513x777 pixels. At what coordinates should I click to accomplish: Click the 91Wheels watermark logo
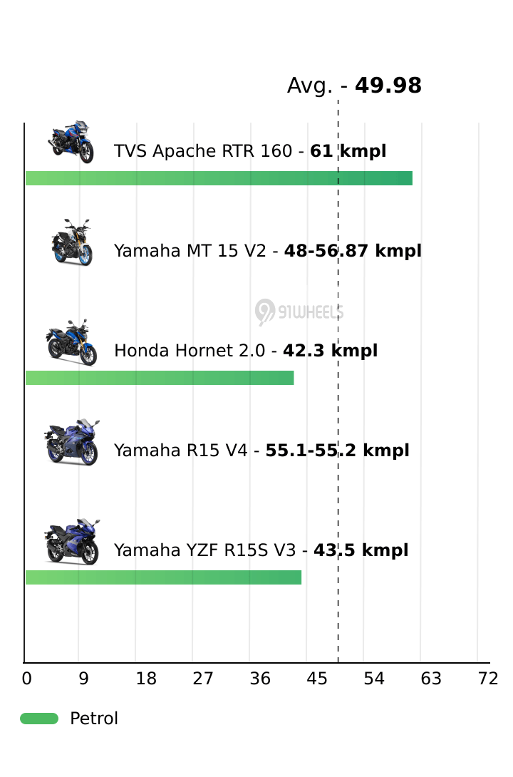point(299,312)
